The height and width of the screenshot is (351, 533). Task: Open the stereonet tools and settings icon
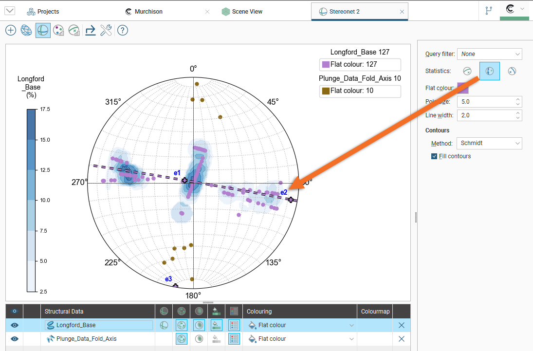pyautogui.click(x=106, y=30)
